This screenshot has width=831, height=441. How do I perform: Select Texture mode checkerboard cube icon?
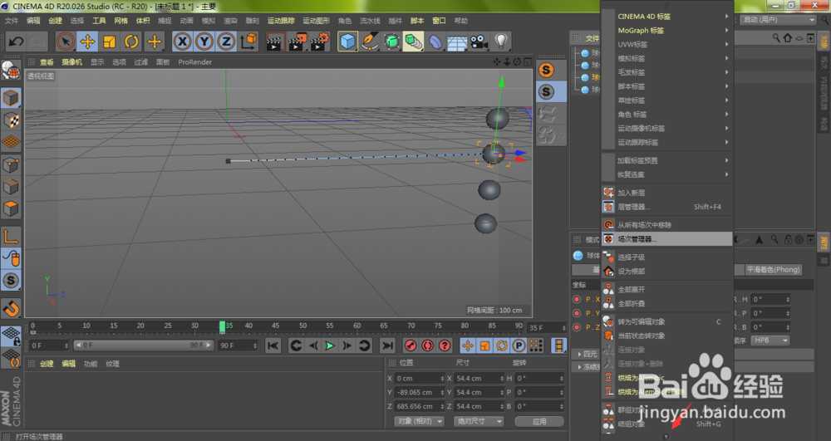pyautogui.click(x=11, y=120)
